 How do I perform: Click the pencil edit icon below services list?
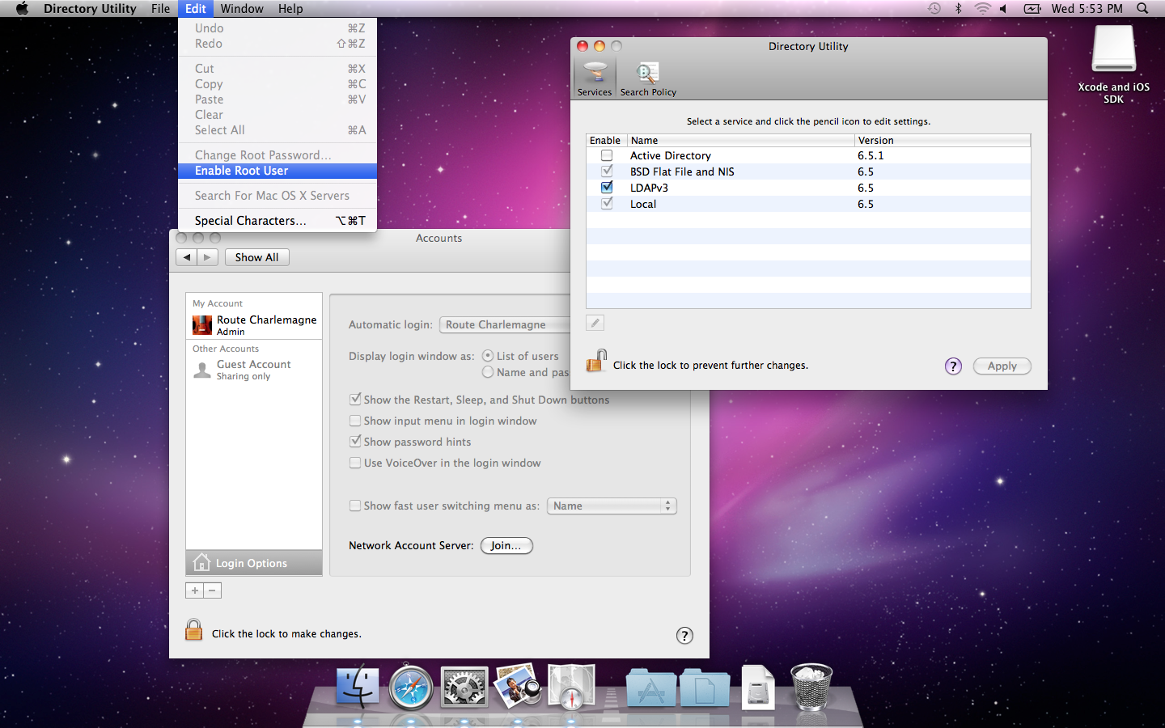coord(595,323)
